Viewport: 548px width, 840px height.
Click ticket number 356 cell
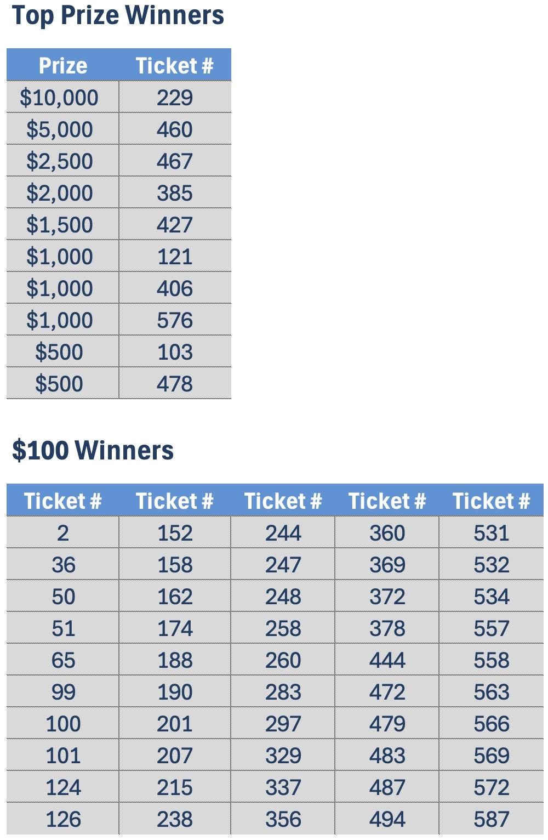pyautogui.click(x=283, y=819)
